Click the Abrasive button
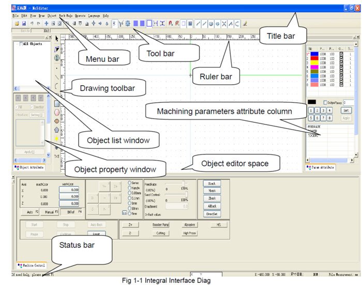The image size is (362, 285). 190,225
